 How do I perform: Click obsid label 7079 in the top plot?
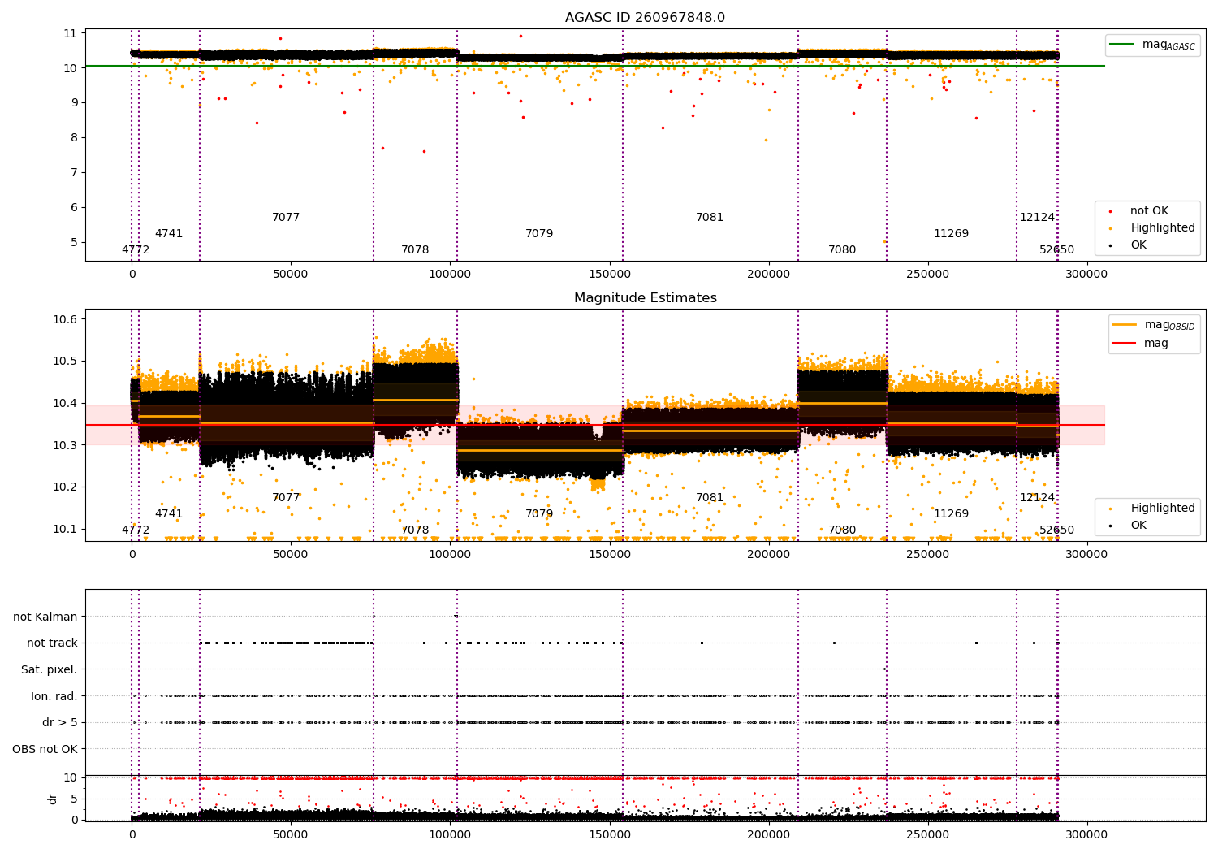[539, 234]
